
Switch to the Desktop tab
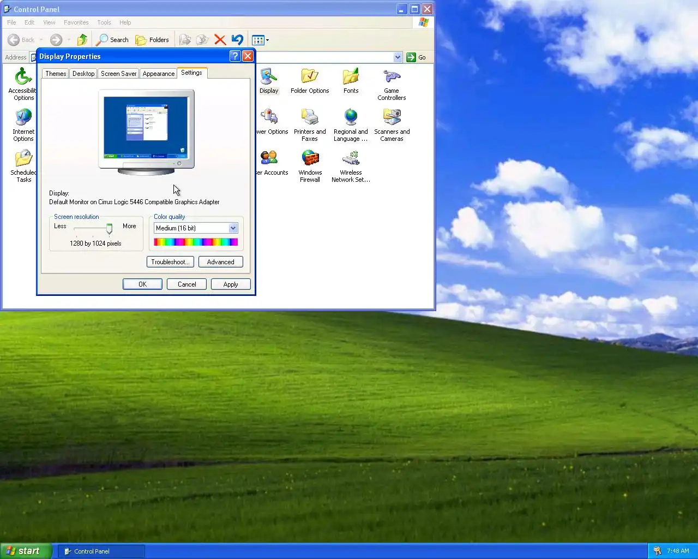pyautogui.click(x=83, y=74)
